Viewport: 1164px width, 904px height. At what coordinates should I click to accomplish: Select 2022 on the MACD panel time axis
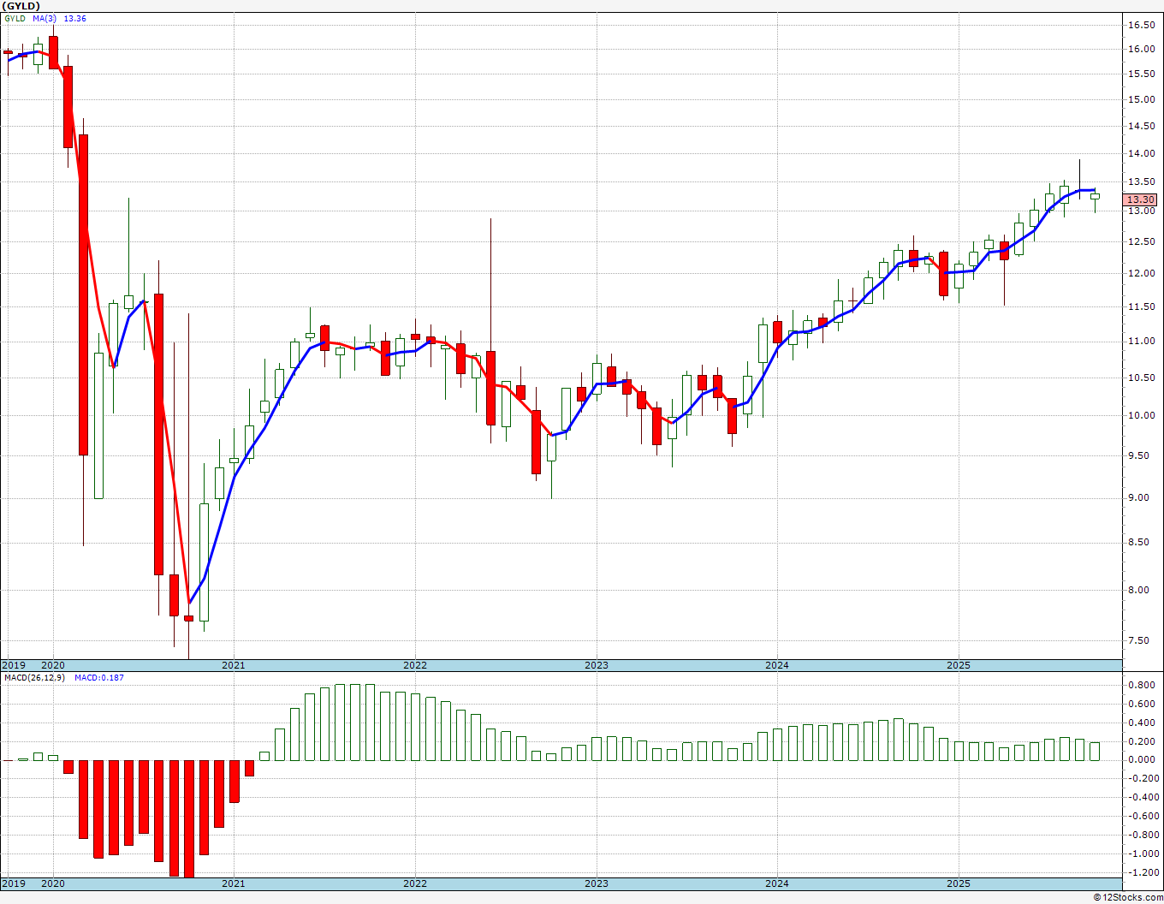pos(415,883)
